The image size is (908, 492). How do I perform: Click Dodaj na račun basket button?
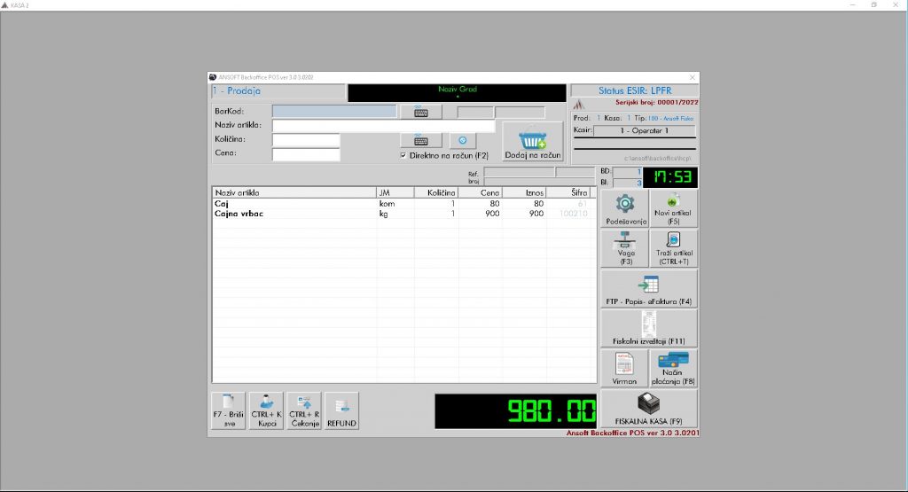click(532, 142)
